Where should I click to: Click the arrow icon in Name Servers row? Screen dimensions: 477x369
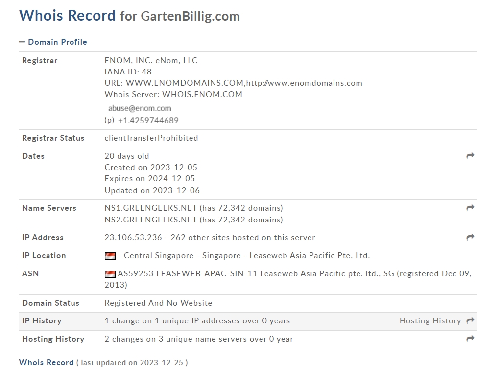470,208
